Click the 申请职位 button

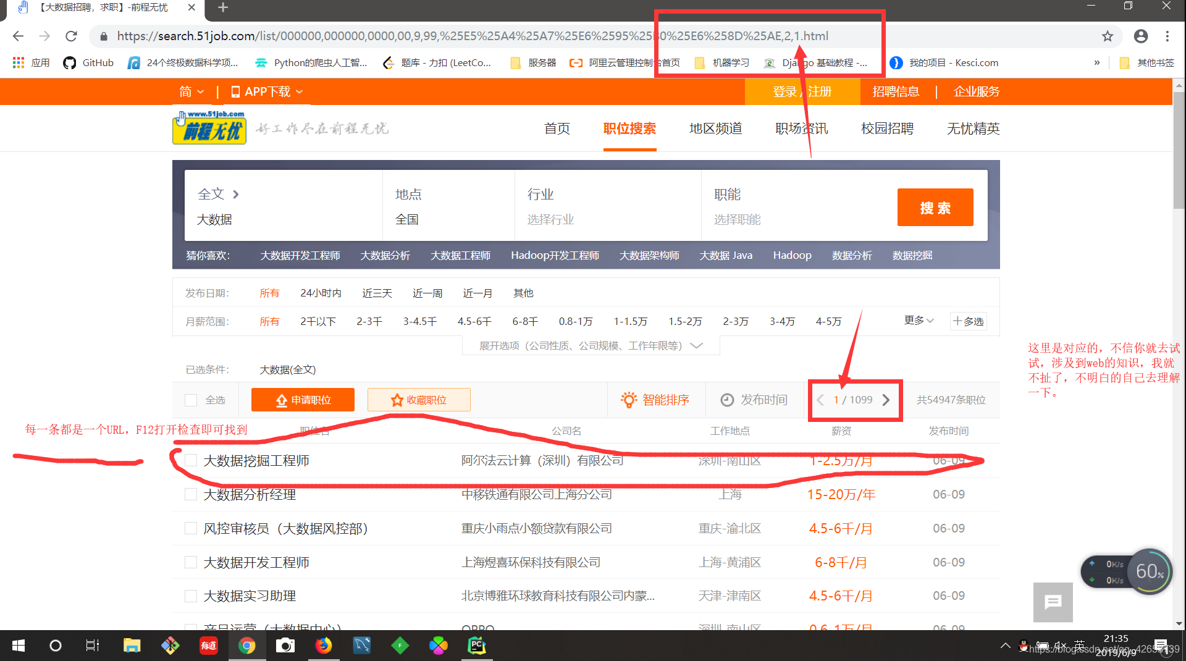[303, 400]
